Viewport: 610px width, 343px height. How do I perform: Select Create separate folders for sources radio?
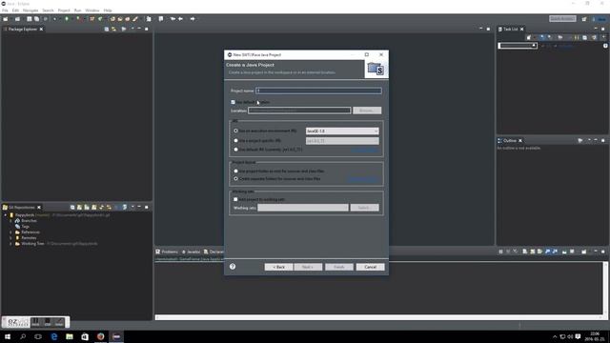coord(235,178)
